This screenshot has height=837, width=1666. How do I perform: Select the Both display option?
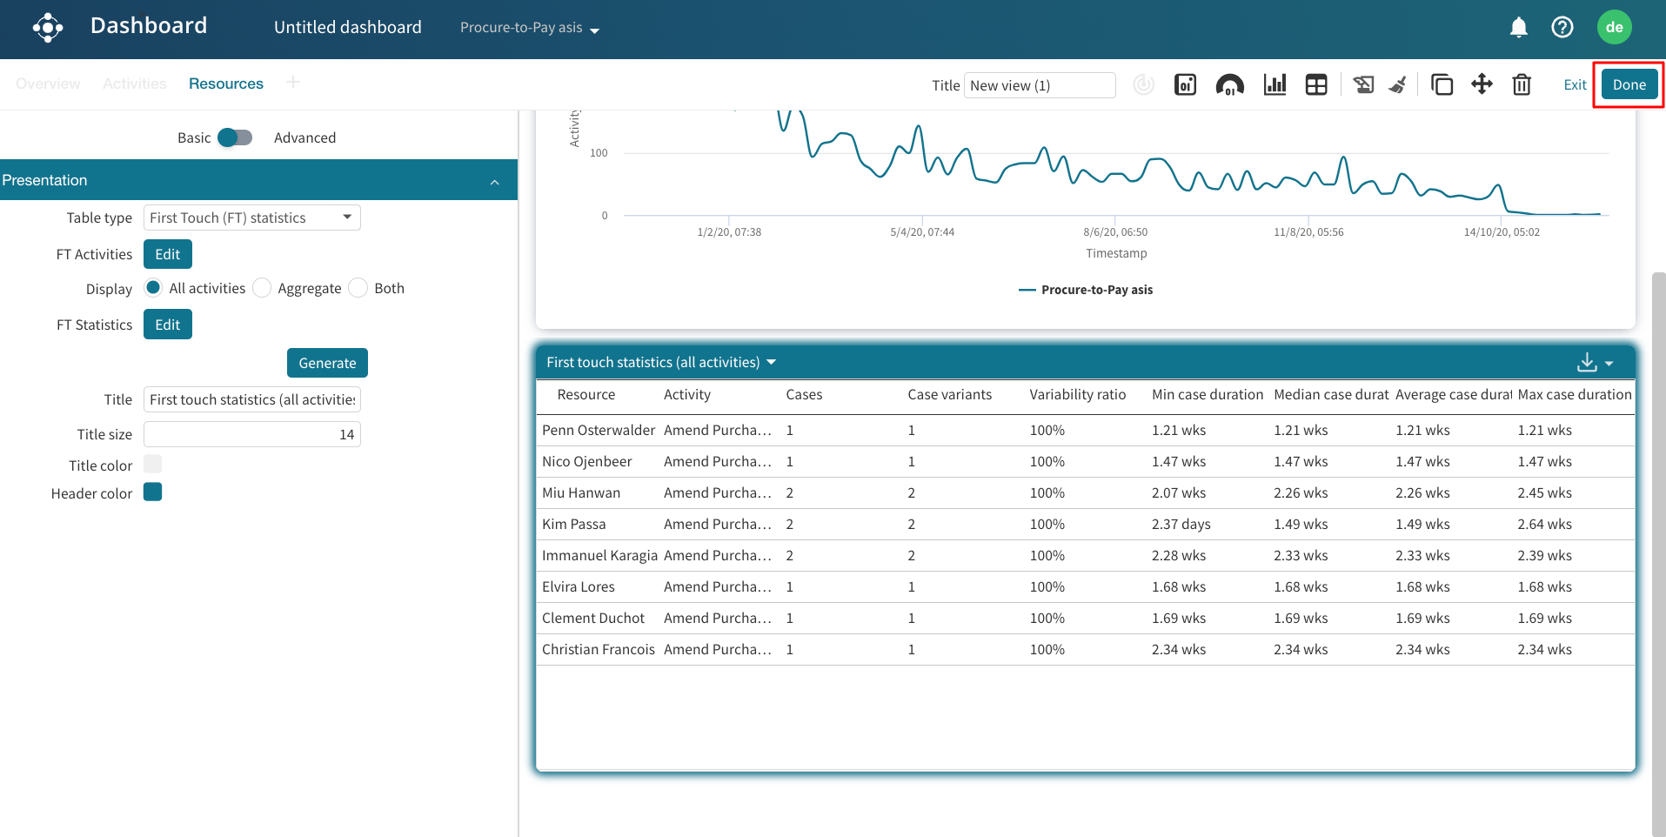358,288
